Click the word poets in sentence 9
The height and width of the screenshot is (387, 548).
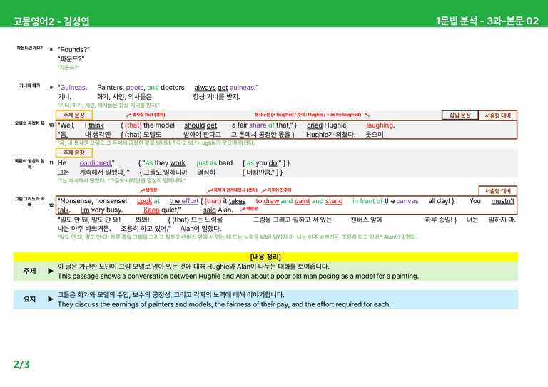pyautogui.click(x=135, y=87)
